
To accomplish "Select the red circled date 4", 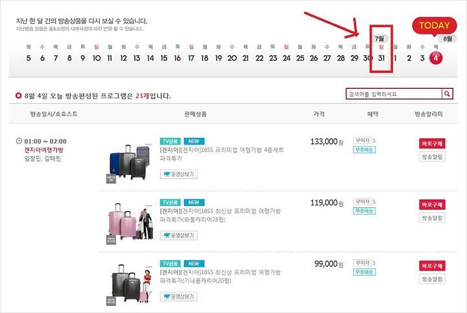I will coord(436,58).
